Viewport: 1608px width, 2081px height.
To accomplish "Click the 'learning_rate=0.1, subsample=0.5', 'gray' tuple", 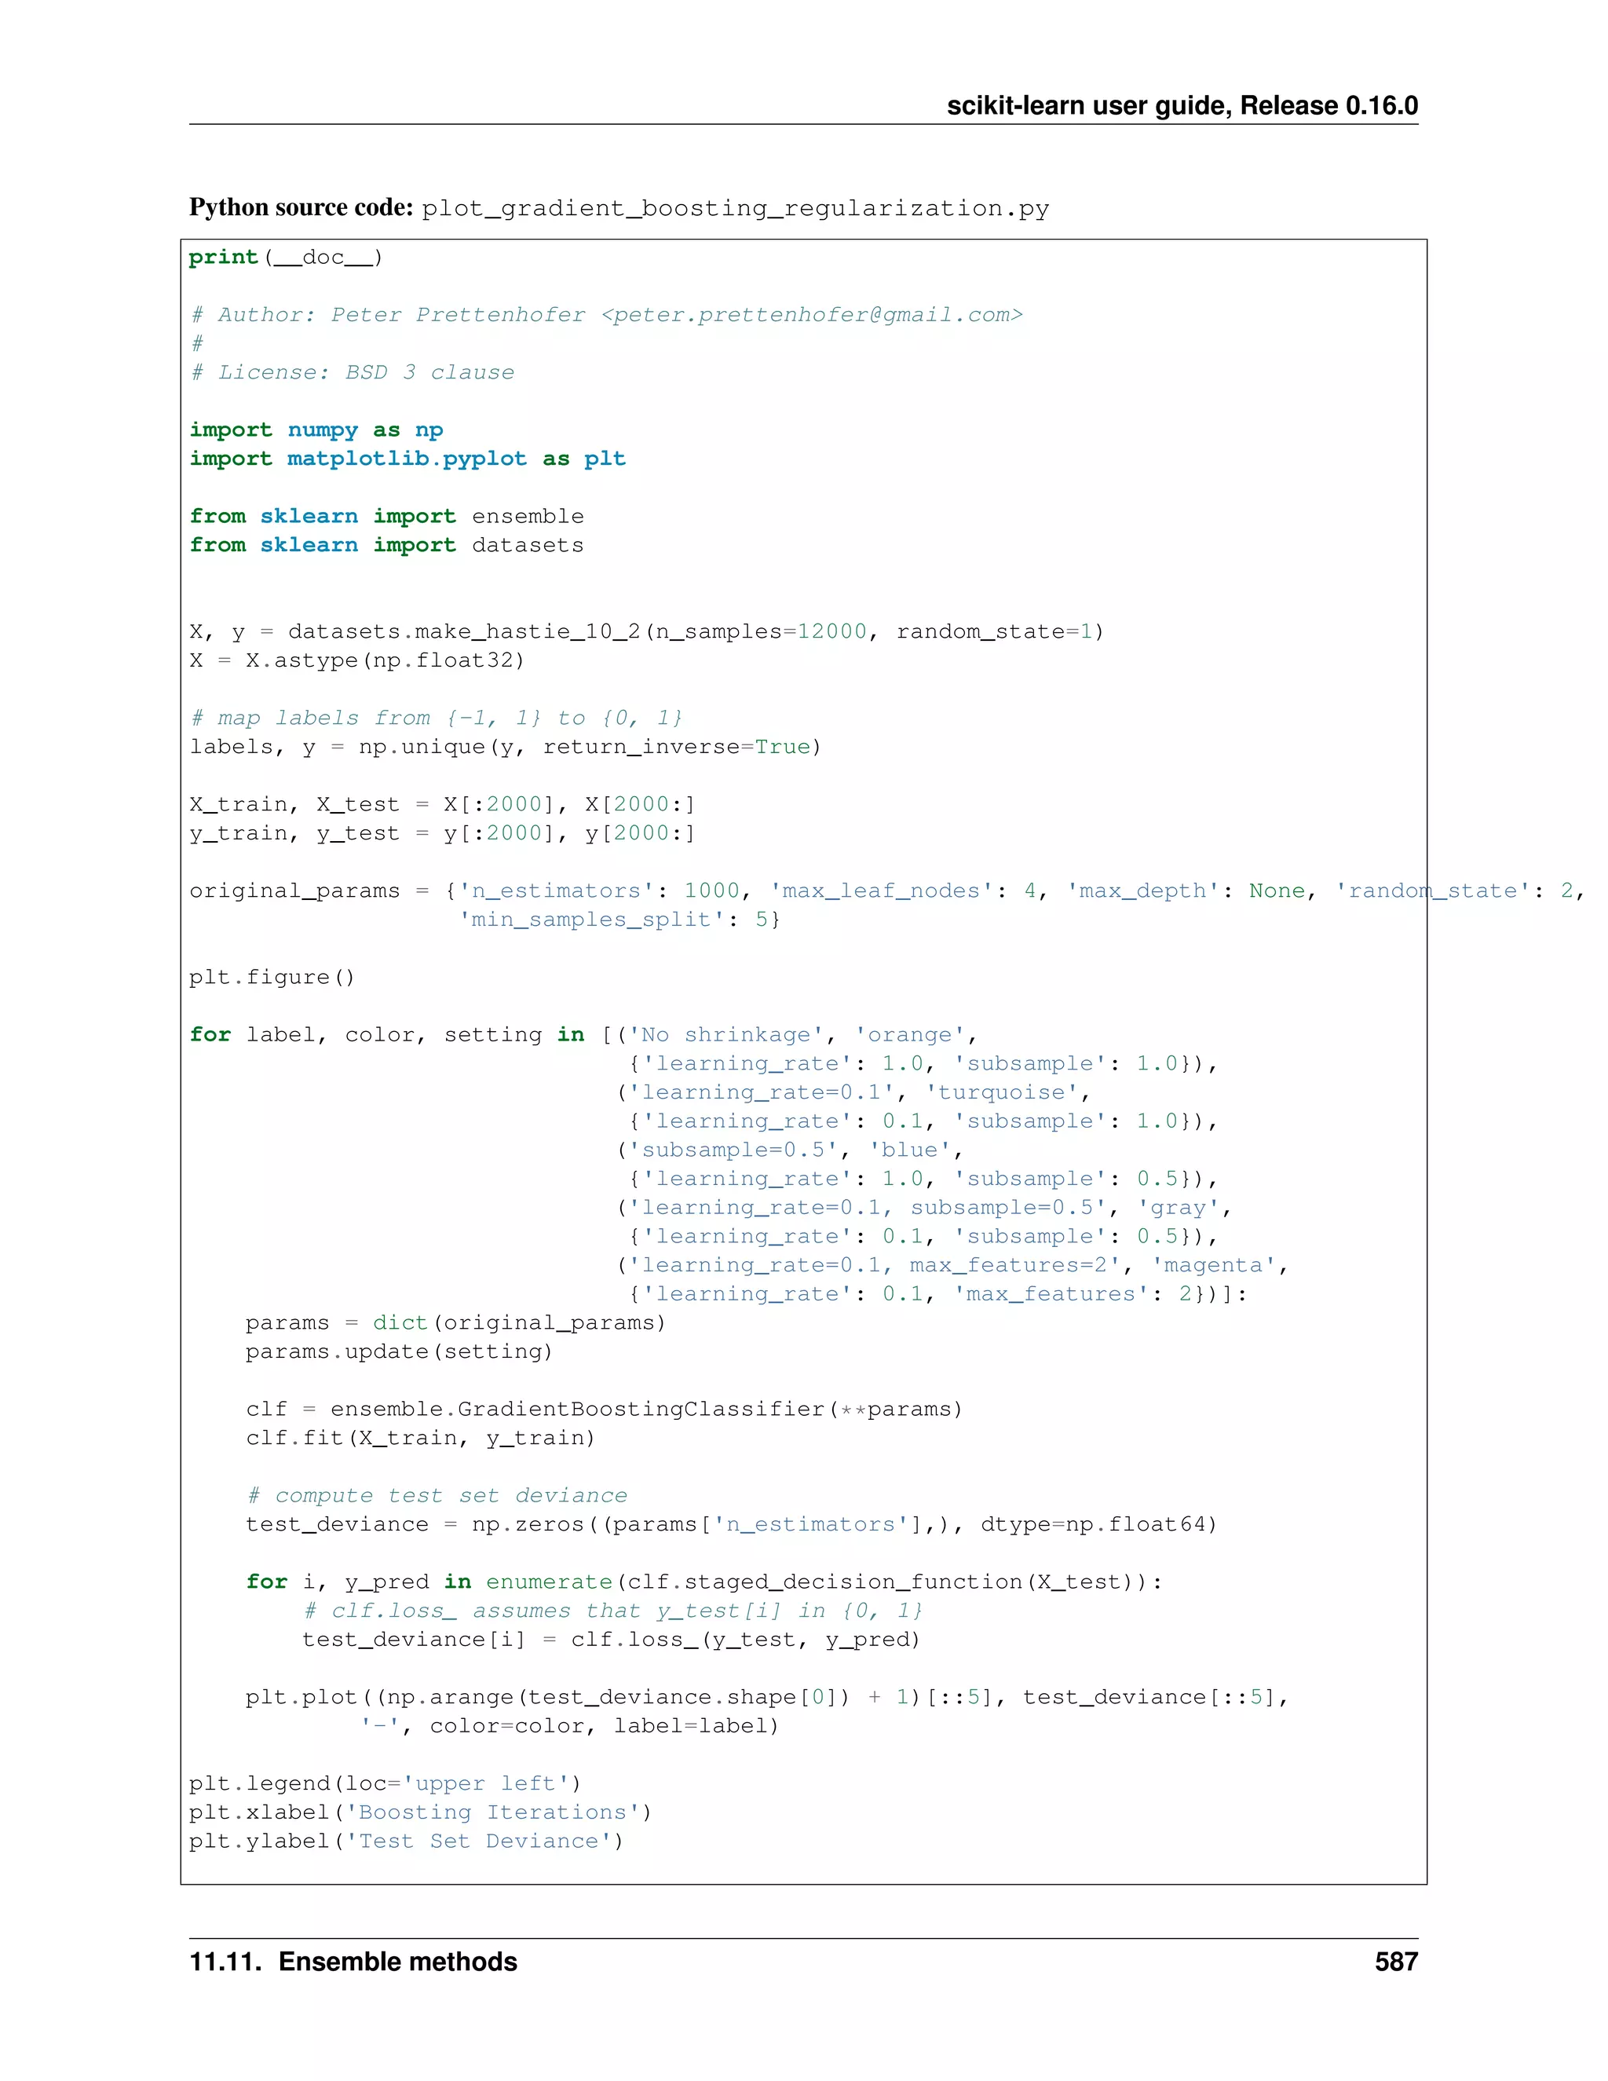I will coord(924,1209).
